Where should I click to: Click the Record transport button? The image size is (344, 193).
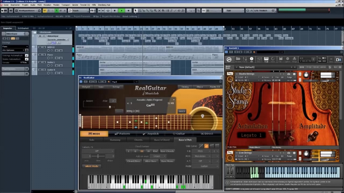[129, 10]
